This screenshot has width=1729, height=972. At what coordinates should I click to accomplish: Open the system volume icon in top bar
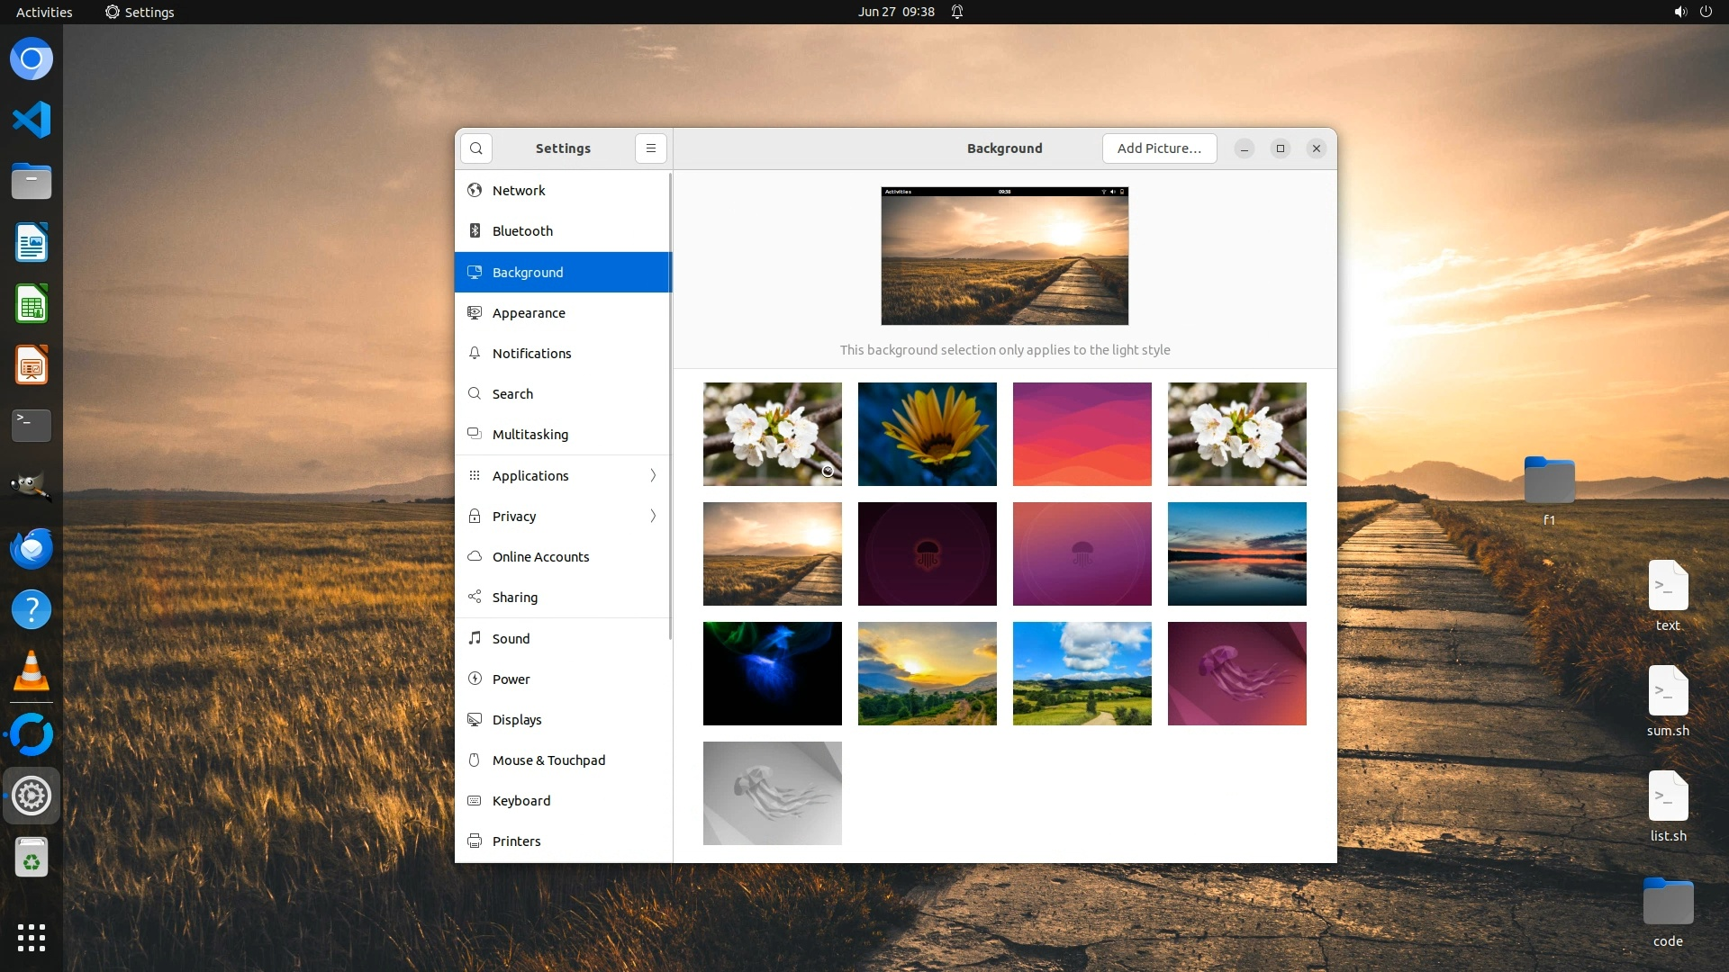(1679, 12)
